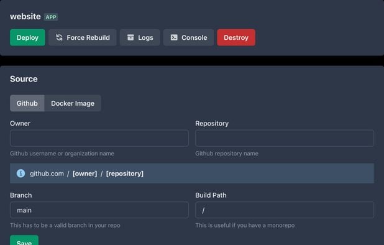Click the Save button
Image resolution: width=384 pixels, height=245 pixels.
coord(24,241)
